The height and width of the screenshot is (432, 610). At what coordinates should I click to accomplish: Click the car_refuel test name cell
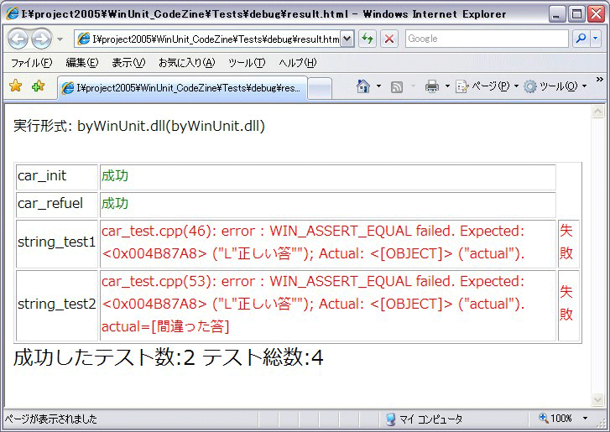pyautogui.click(x=57, y=205)
